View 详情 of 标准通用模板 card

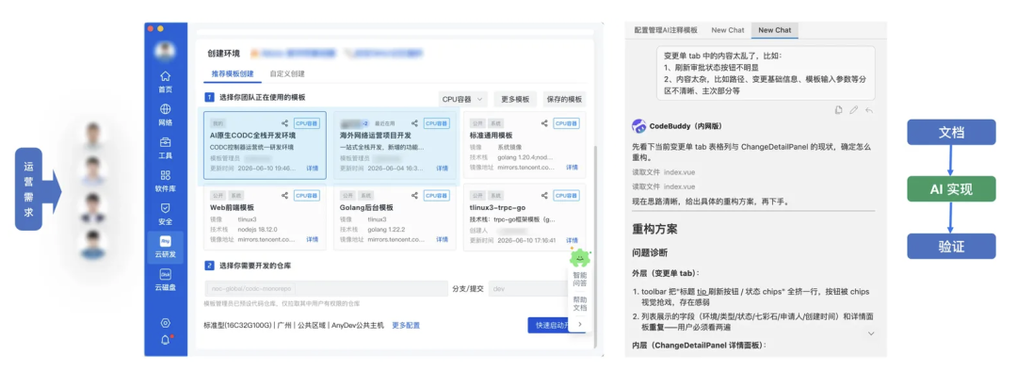(572, 167)
